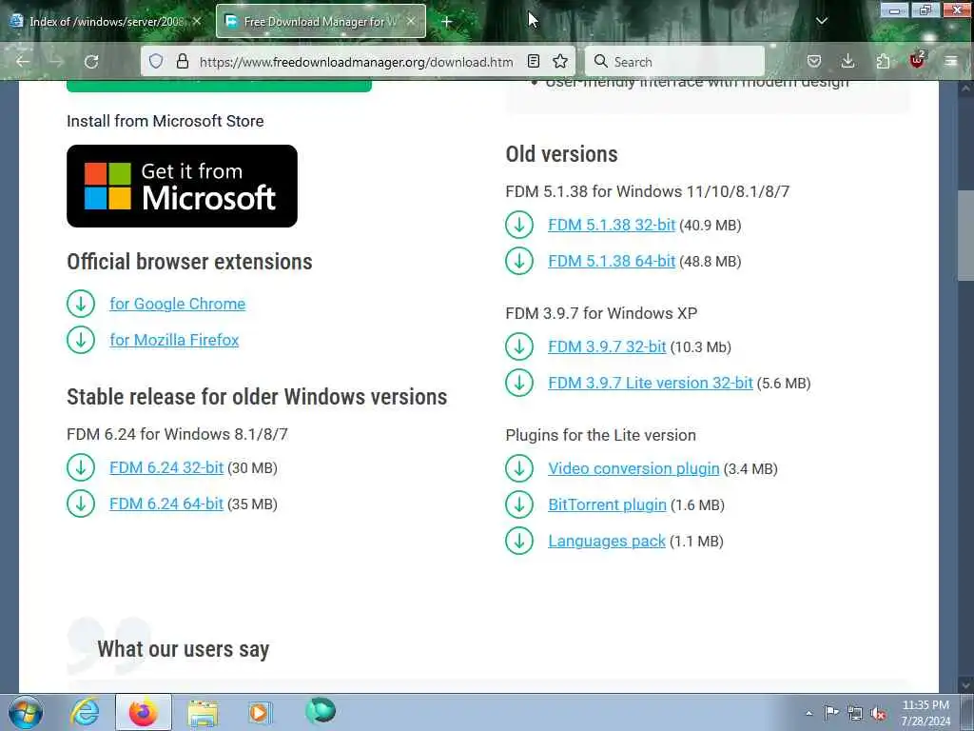
Task: Click the network tray icon
Action: [x=855, y=713]
